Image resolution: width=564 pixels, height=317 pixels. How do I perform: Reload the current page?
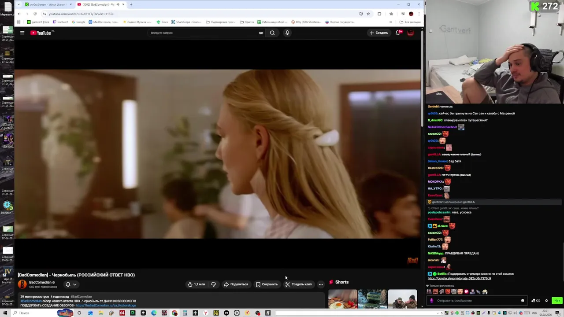(x=35, y=14)
